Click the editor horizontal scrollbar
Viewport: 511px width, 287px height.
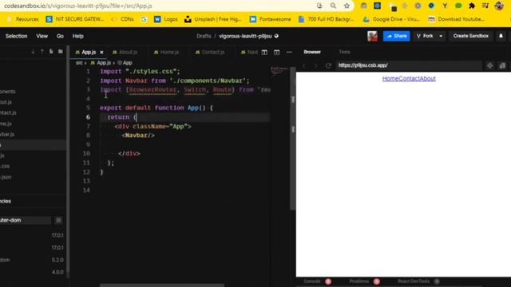[161, 285]
